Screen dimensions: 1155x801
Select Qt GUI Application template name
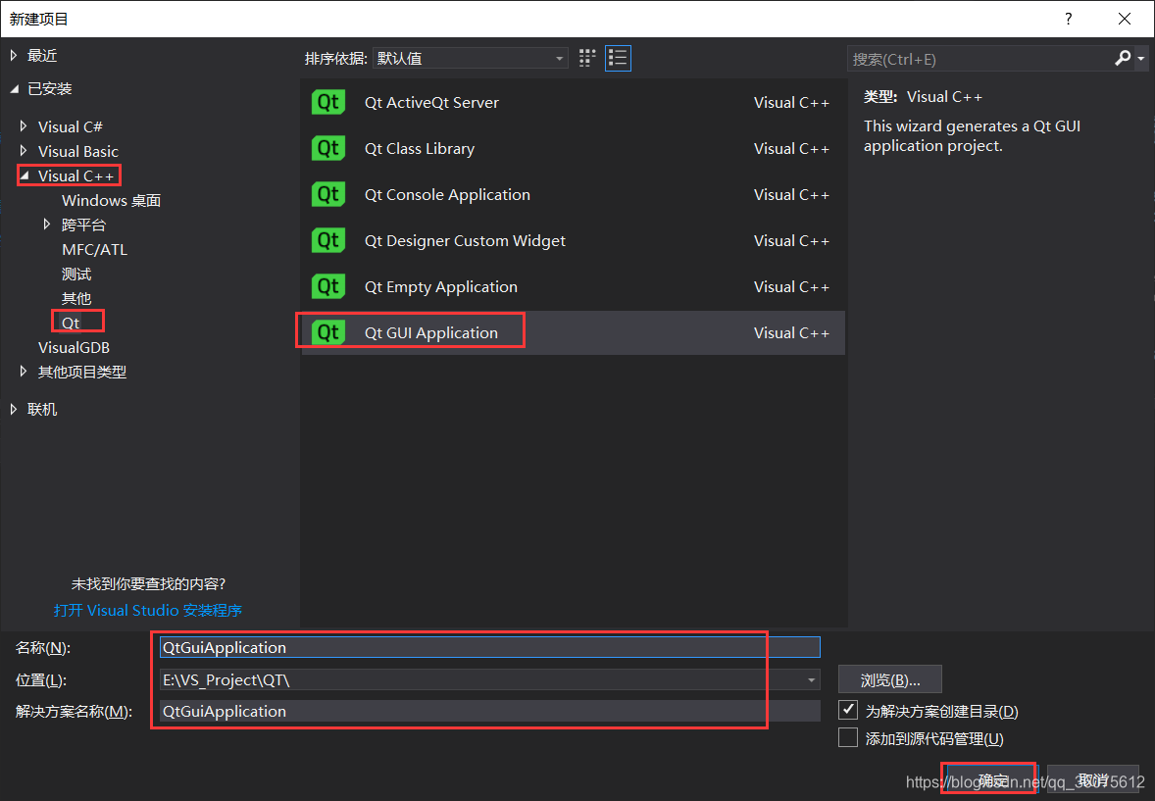(x=430, y=332)
